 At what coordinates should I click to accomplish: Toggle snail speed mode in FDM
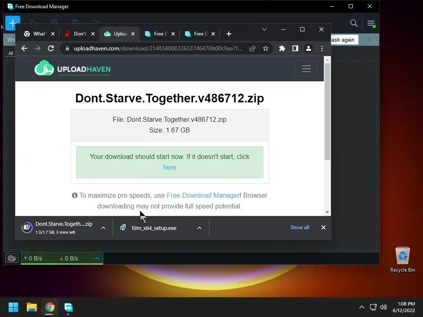[x=12, y=258]
